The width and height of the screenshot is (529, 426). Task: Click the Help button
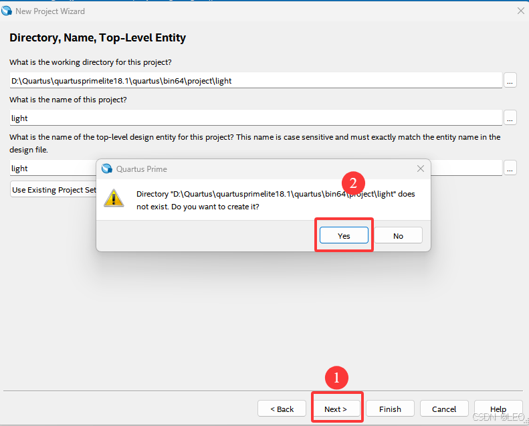[498, 409]
